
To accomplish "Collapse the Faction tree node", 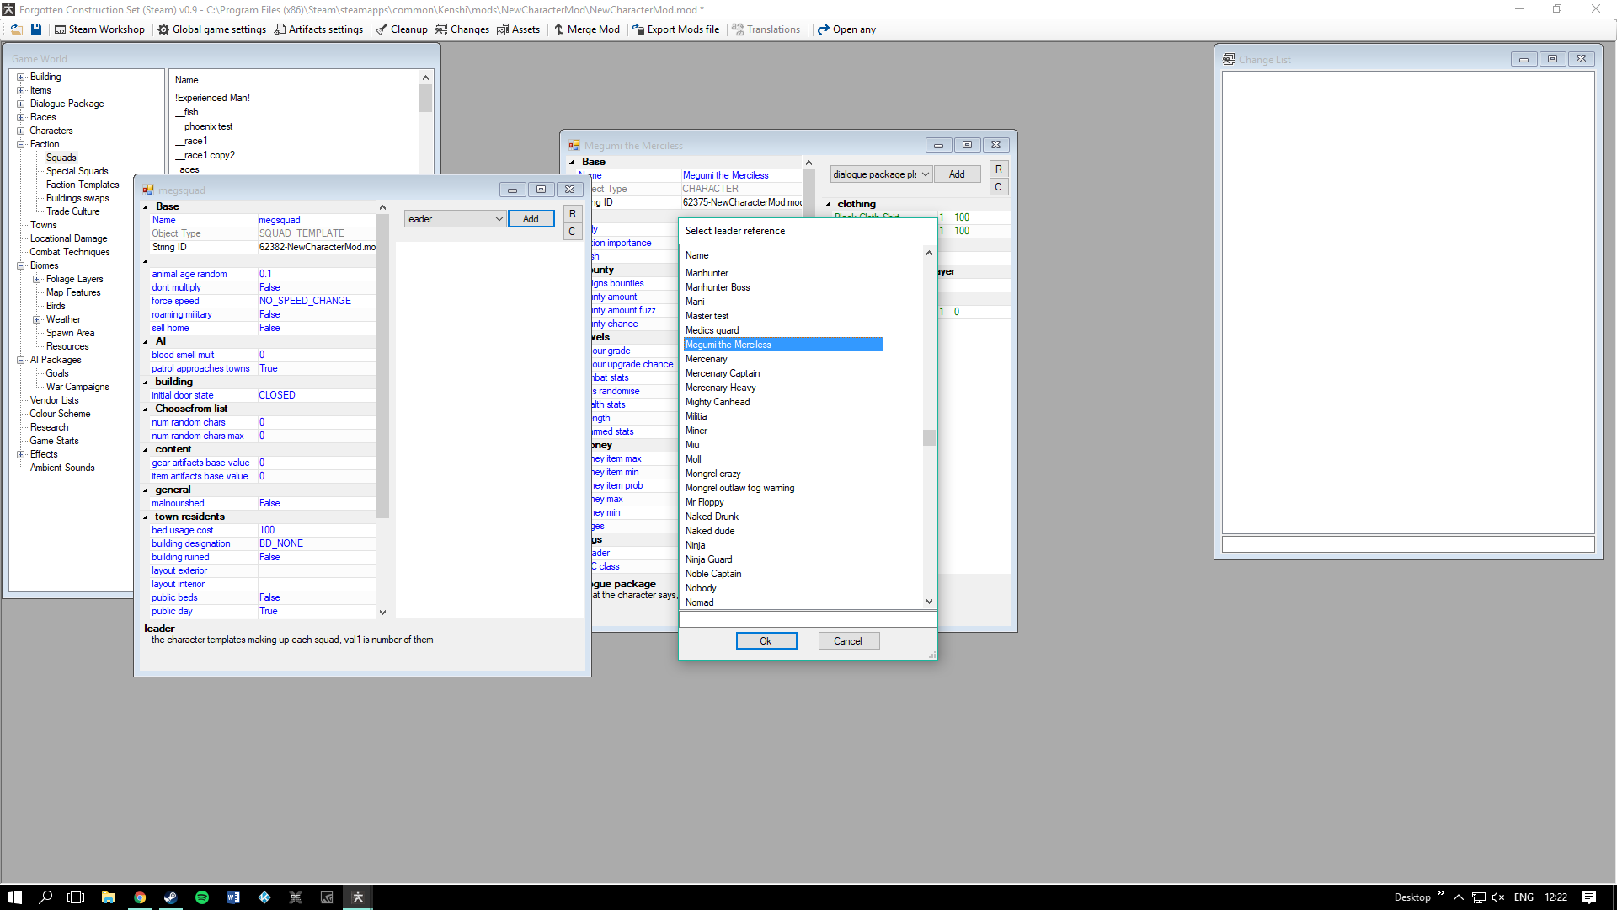I will point(21,144).
